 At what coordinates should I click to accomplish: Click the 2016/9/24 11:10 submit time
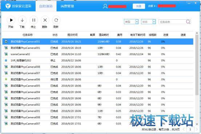[x=71, y=54]
